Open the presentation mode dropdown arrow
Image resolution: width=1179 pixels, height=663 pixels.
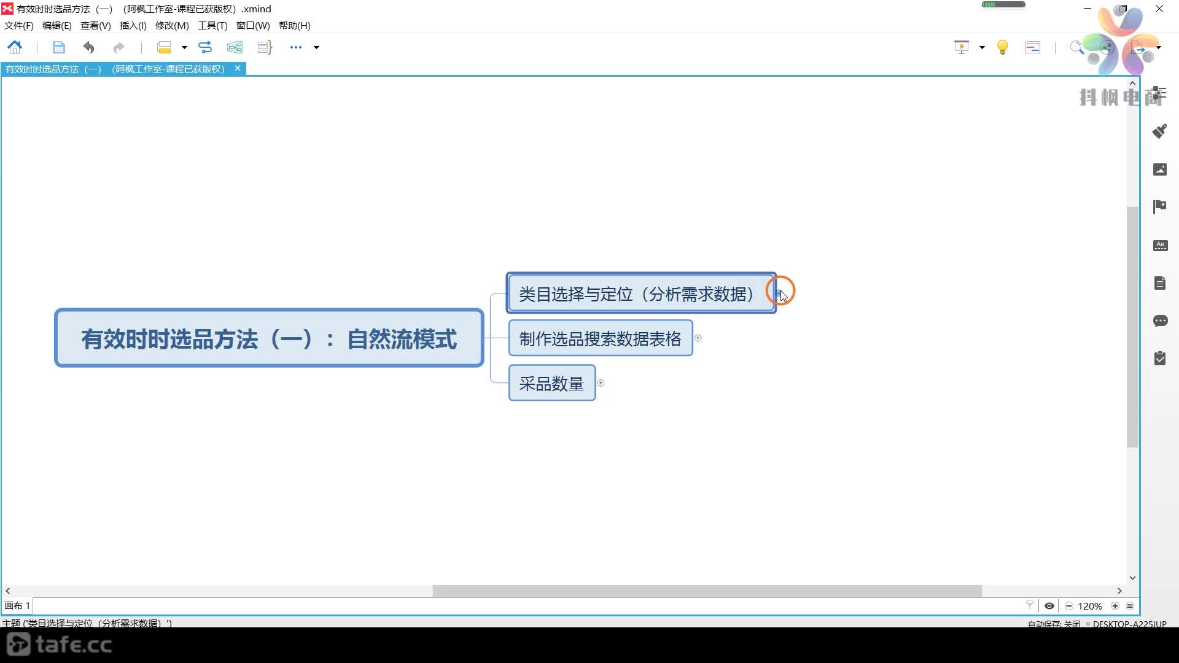[982, 47]
